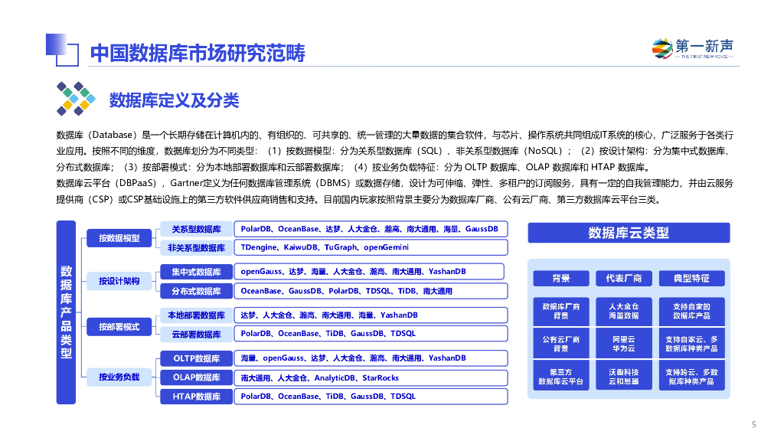This screenshot has width=784, height=441.
Task: Click the AnalyticDB、StarRocks list
Action: point(371,378)
